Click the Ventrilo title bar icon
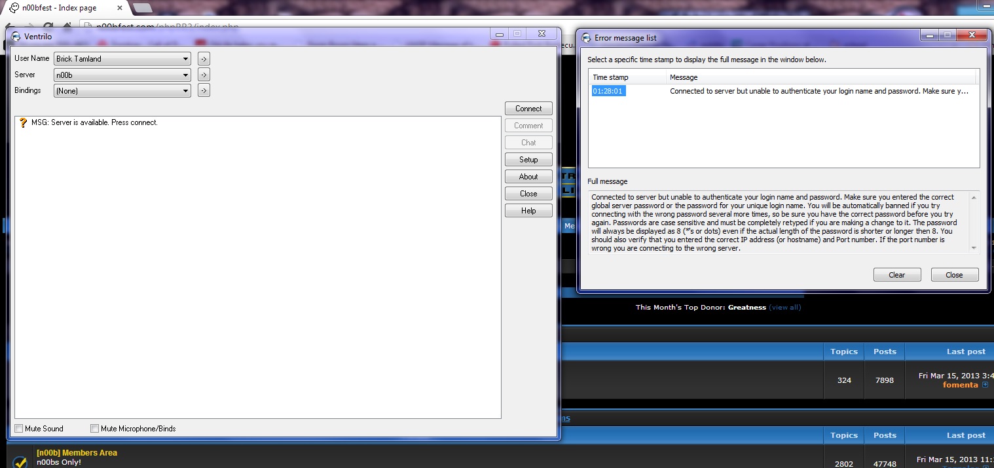 (16, 37)
